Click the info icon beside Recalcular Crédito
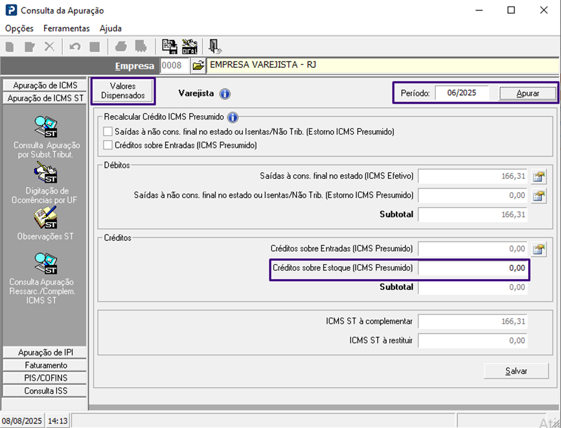Screen dimensions: 561x428 pos(233,117)
